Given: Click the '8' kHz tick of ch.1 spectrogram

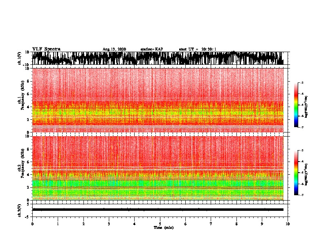Looking at the screenshot, I should 28,81.
